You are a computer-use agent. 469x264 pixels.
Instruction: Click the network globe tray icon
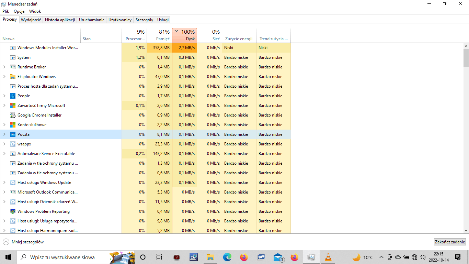click(414, 257)
